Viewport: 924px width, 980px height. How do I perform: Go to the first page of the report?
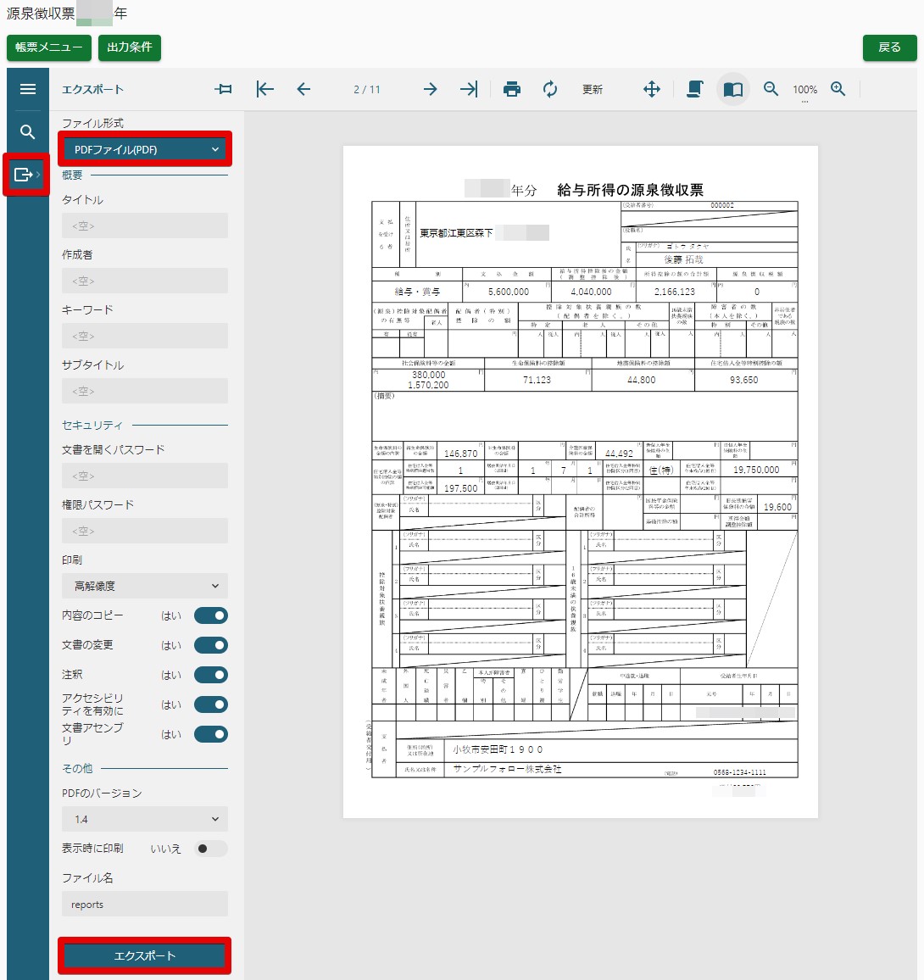tap(264, 89)
